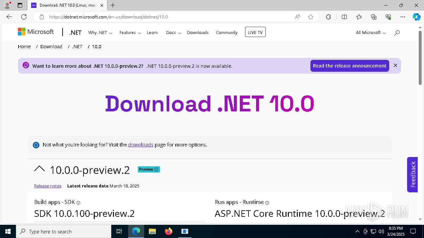Open the site search magnifier
The height and width of the screenshot is (238, 424).
pyautogui.click(x=397, y=32)
